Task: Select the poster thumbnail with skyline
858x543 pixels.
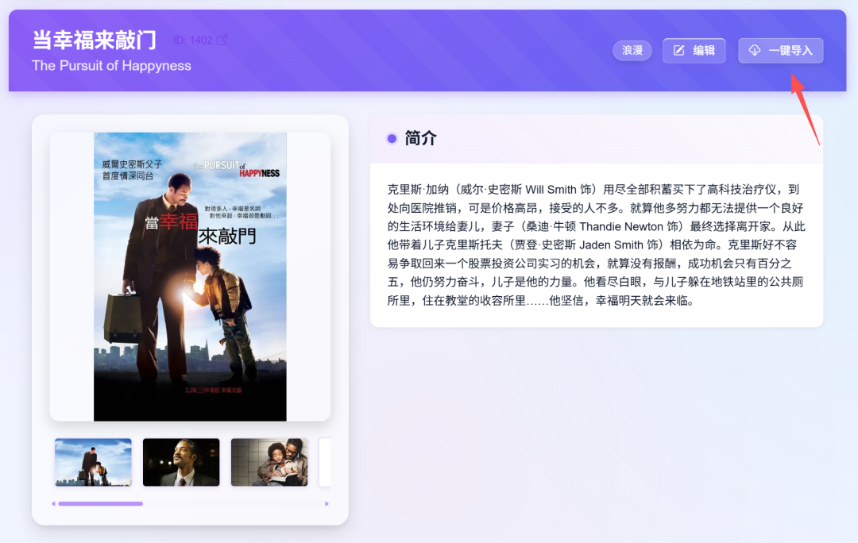Action: pos(93,462)
